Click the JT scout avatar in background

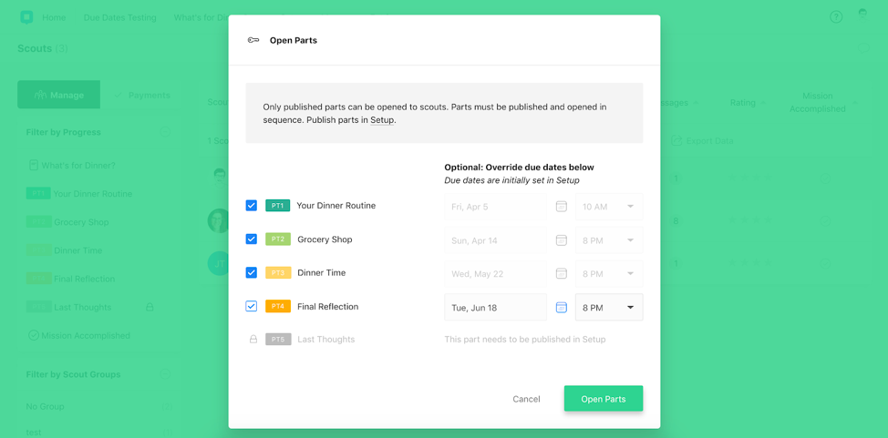(x=218, y=264)
